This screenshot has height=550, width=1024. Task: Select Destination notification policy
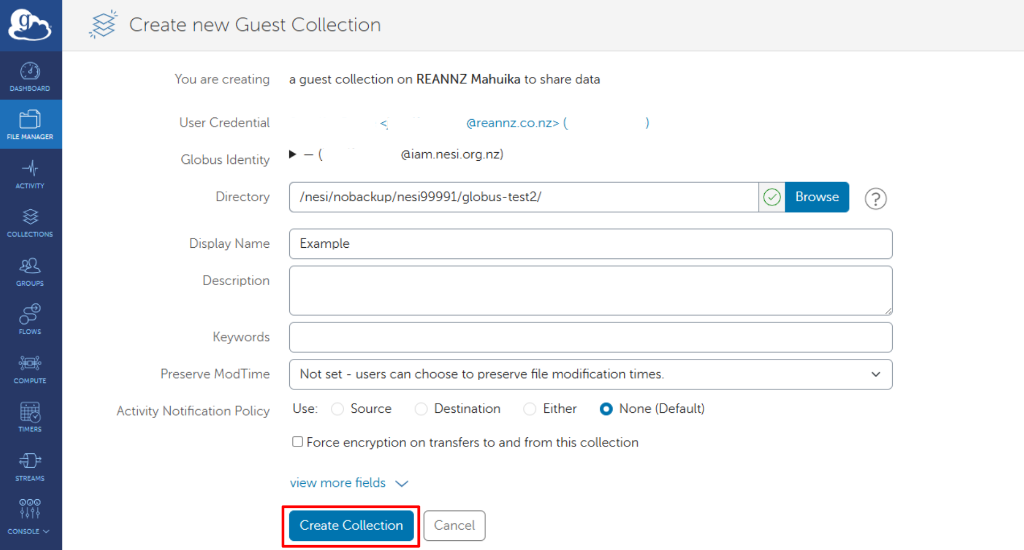tap(421, 409)
